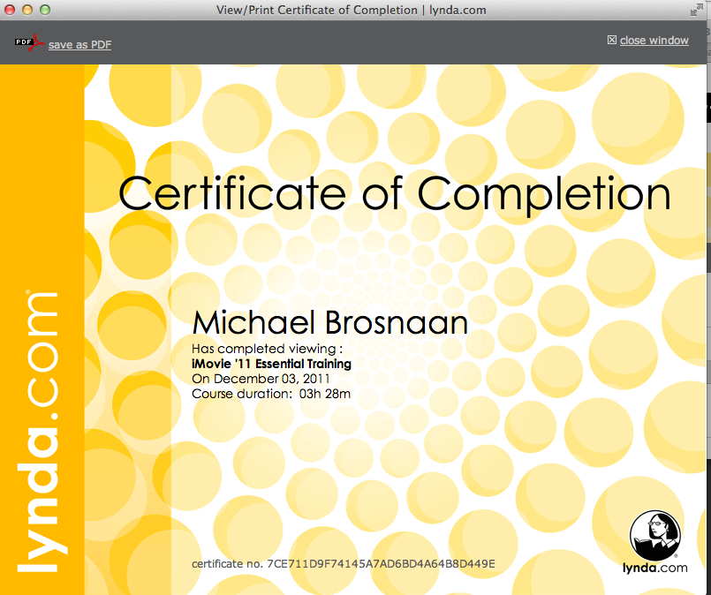
Task: Click the 'close window' link
Action: pyautogui.click(x=654, y=41)
